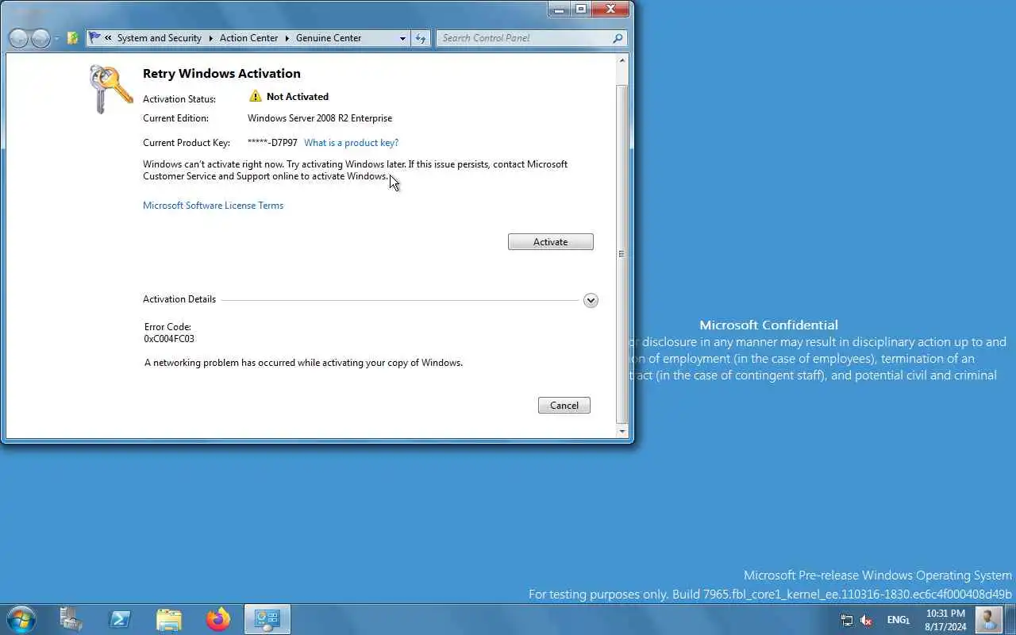Click muted volume tray icon
The height and width of the screenshot is (635, 1016).
pos(866,621)
